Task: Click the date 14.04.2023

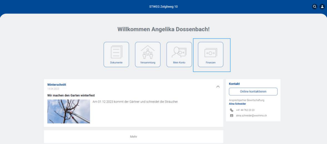Action: click(x=53, y=89)
